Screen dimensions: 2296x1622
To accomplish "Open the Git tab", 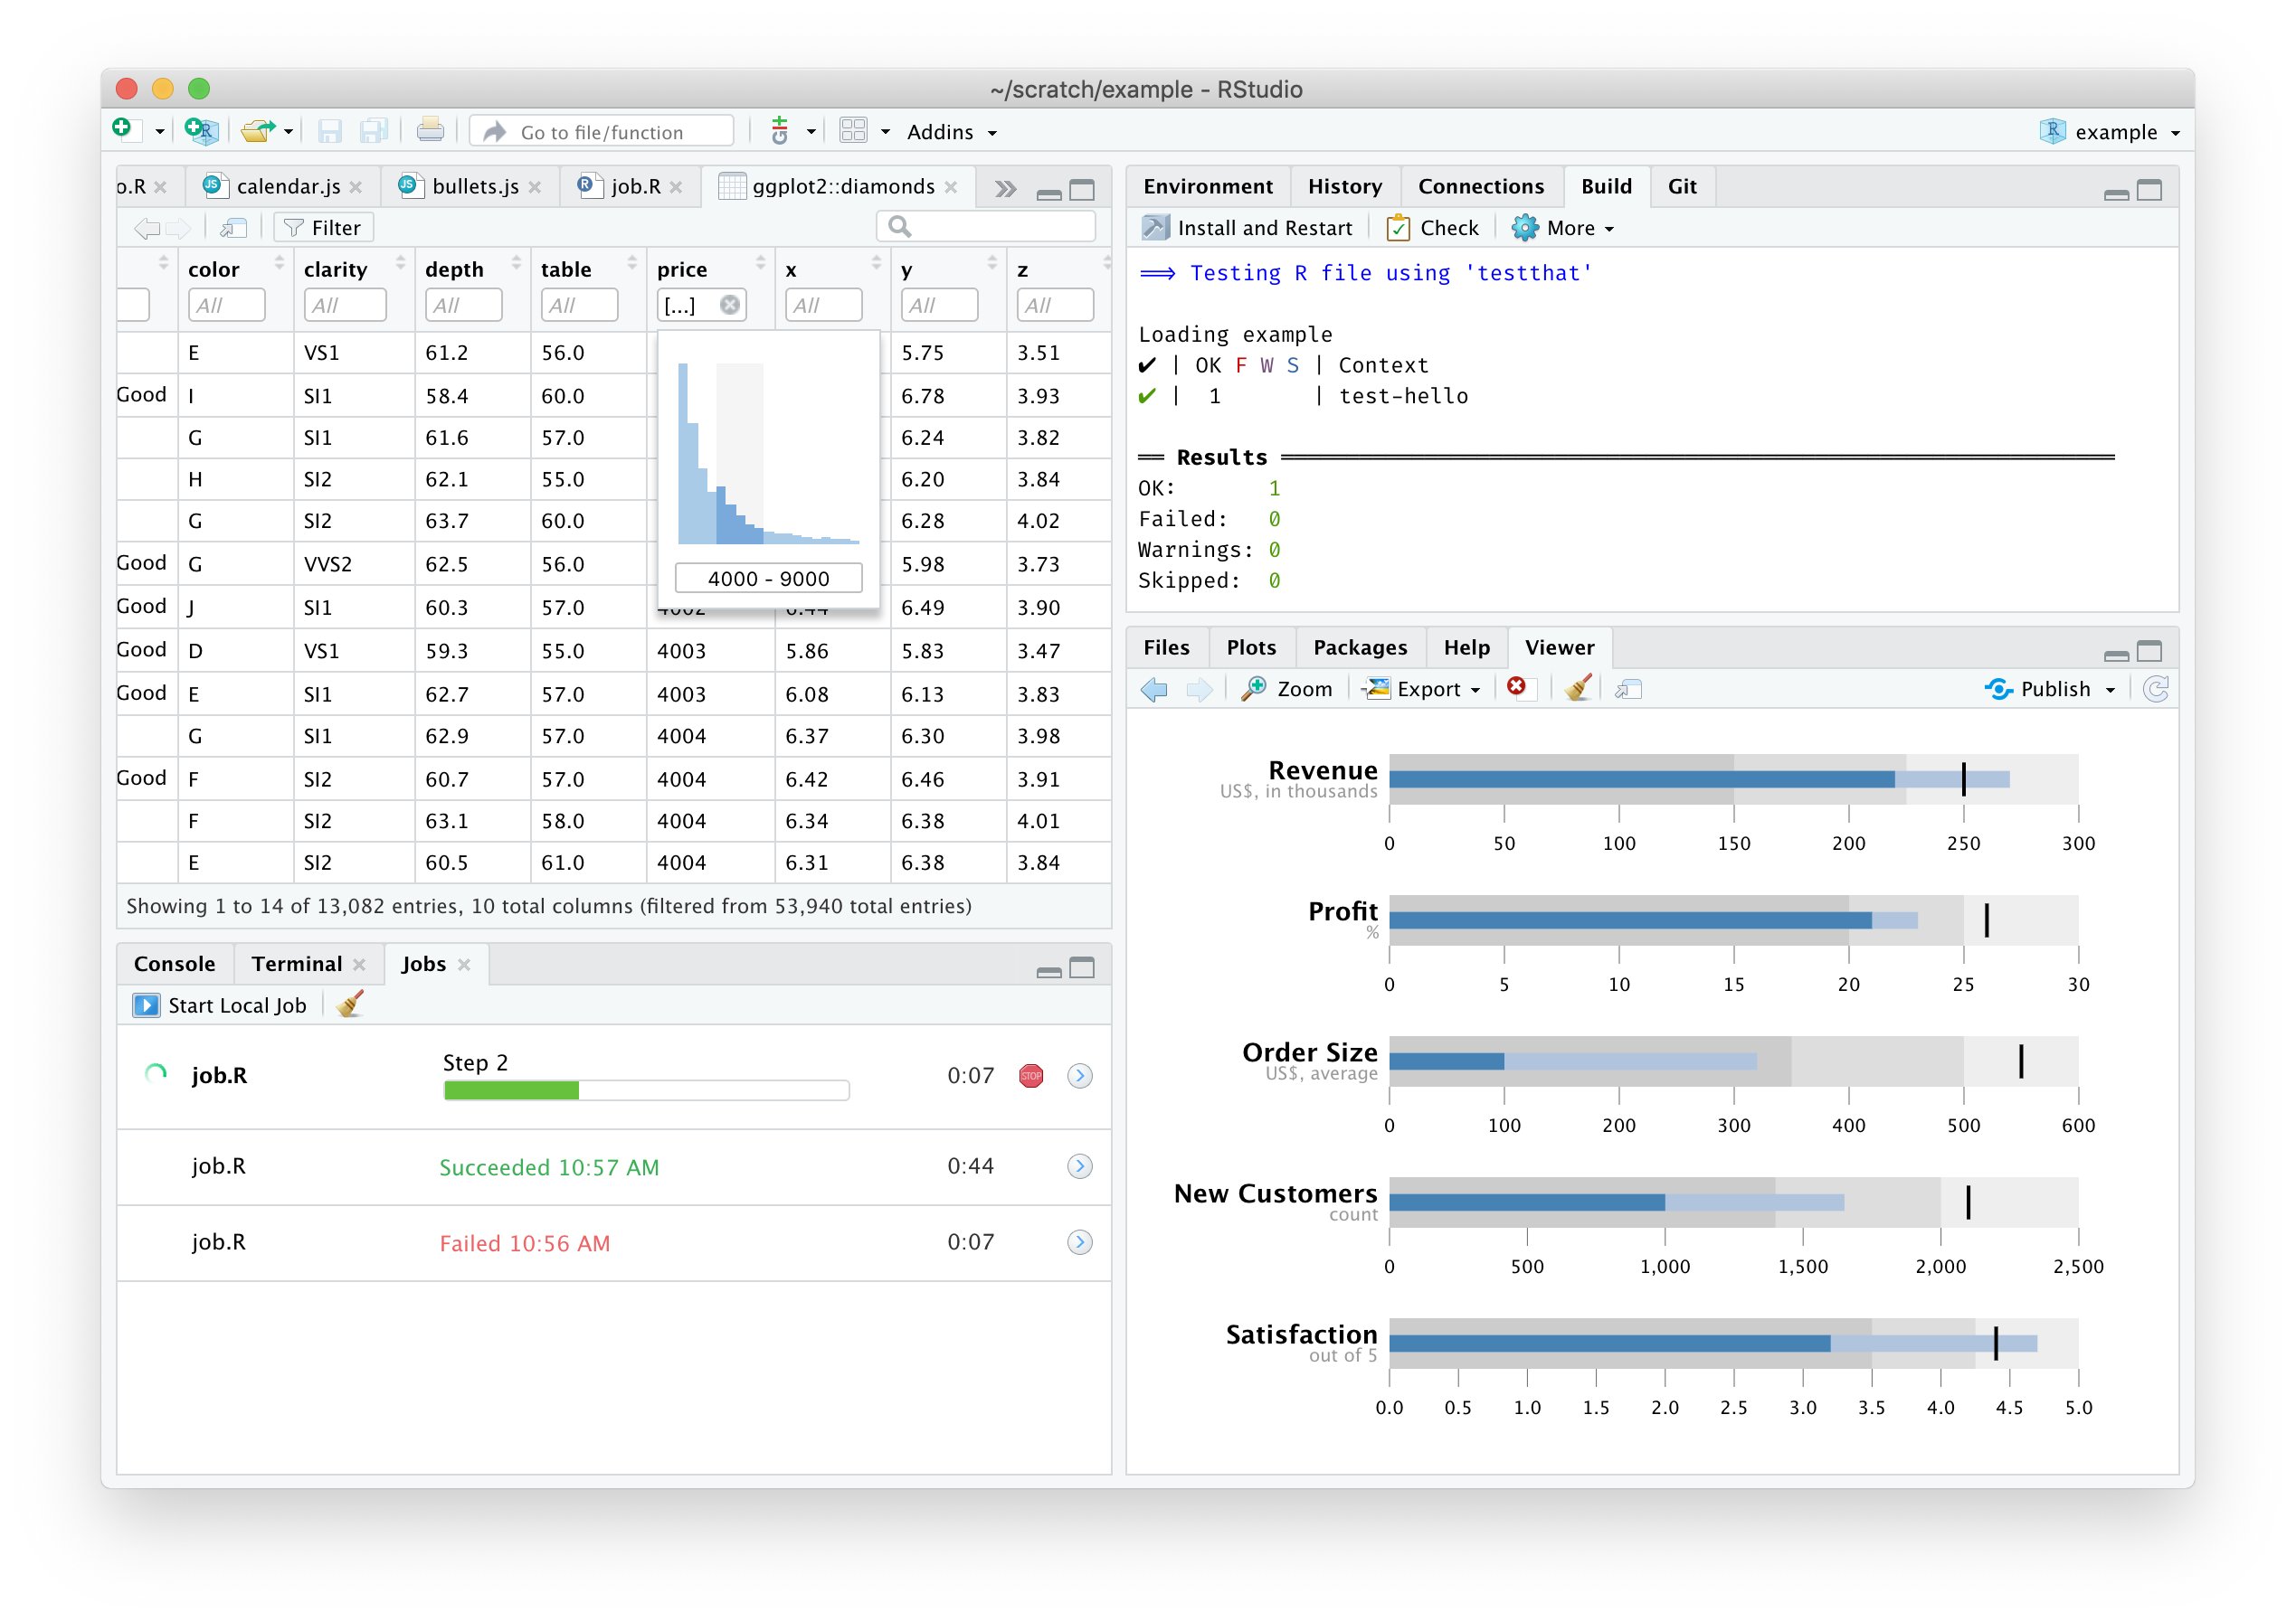I will pos(1682,186).
